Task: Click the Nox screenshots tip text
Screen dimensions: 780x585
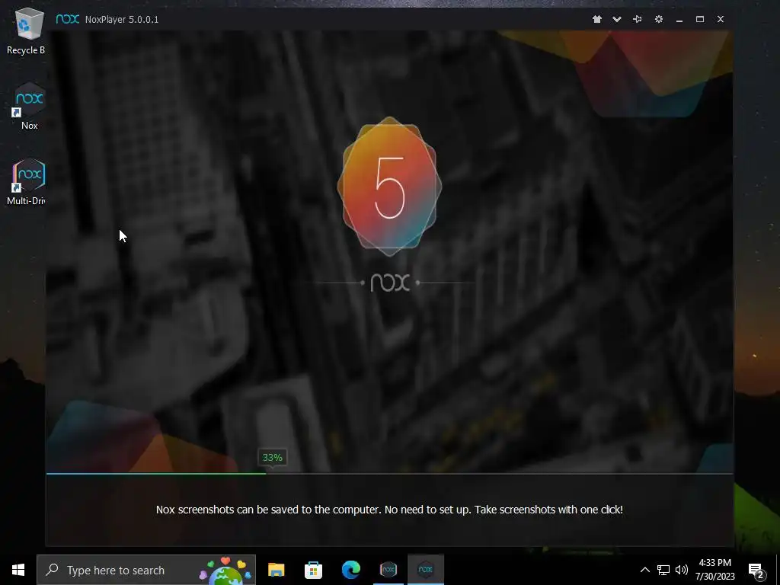Action: (389, 510)
